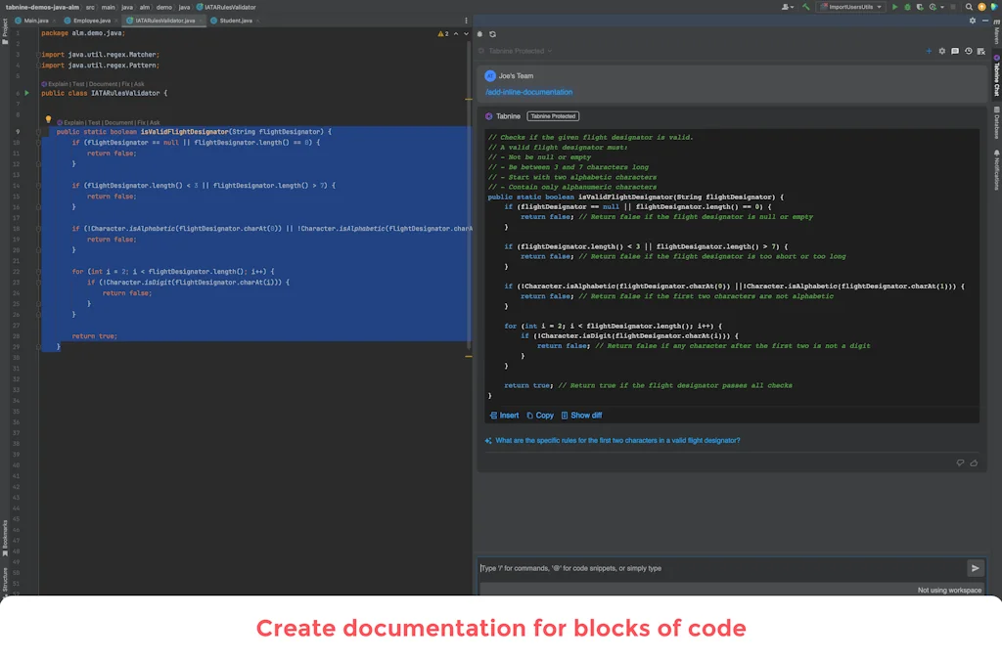Screen dimensions: 1002x660
Task: Click Insert to add the documented code
Action: 504,416
